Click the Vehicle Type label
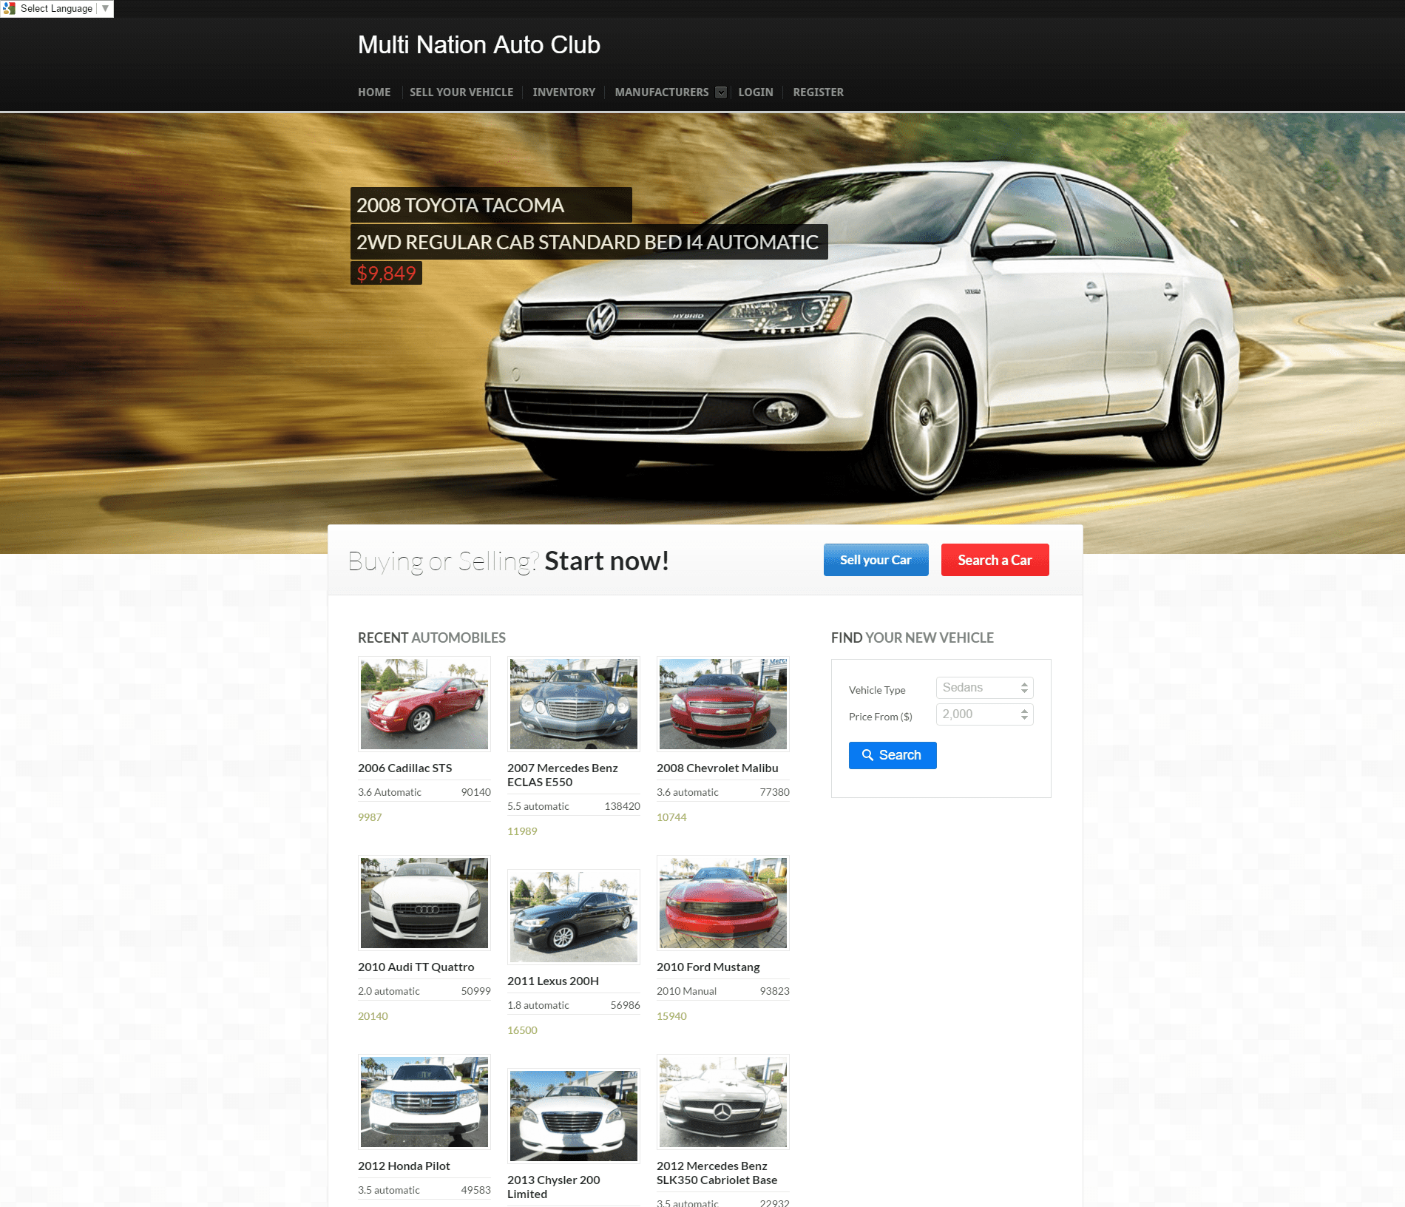Viewport: 1405px width, 1207px height. pos(877,690)
